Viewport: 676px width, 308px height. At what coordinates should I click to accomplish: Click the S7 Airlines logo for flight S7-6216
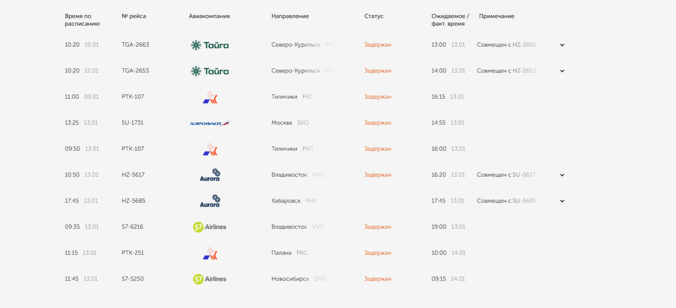tap(210, 227)
